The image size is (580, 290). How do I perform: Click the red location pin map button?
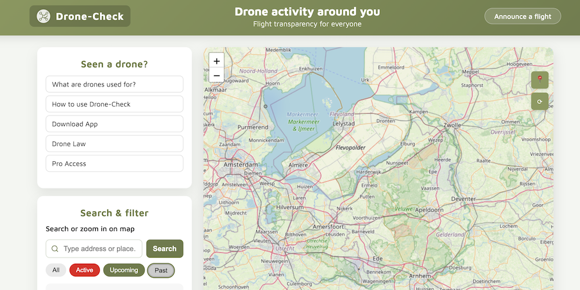click(x=539, y=79)
